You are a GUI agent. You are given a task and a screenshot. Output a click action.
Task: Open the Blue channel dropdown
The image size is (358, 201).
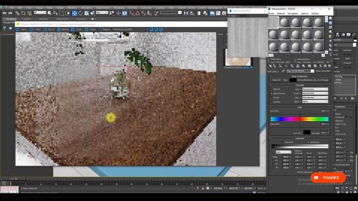pos(315,97)
